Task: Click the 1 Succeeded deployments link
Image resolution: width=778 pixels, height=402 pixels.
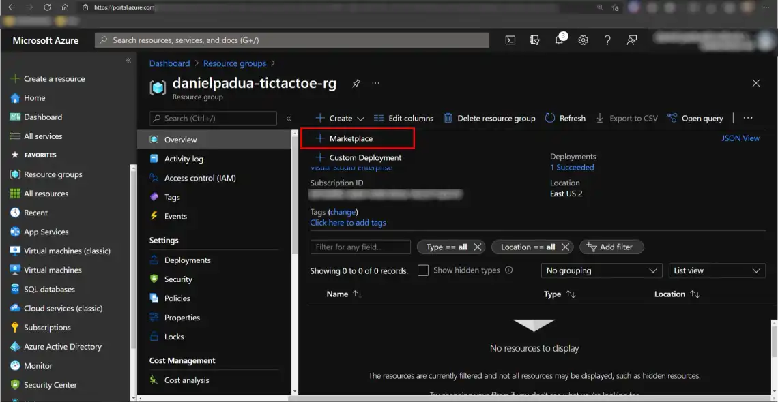Action: point(572,167)
